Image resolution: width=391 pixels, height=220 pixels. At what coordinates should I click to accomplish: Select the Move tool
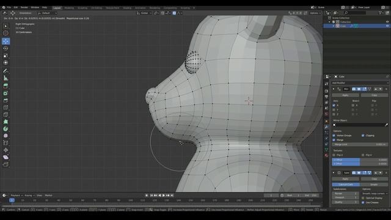(x=5, y=41)
